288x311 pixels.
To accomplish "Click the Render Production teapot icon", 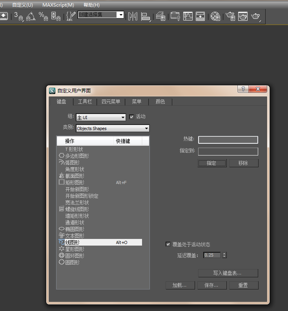I will [x=255, y=16].
